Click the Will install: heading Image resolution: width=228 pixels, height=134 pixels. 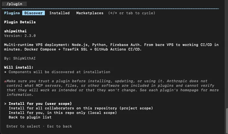(x=19, y=67)
